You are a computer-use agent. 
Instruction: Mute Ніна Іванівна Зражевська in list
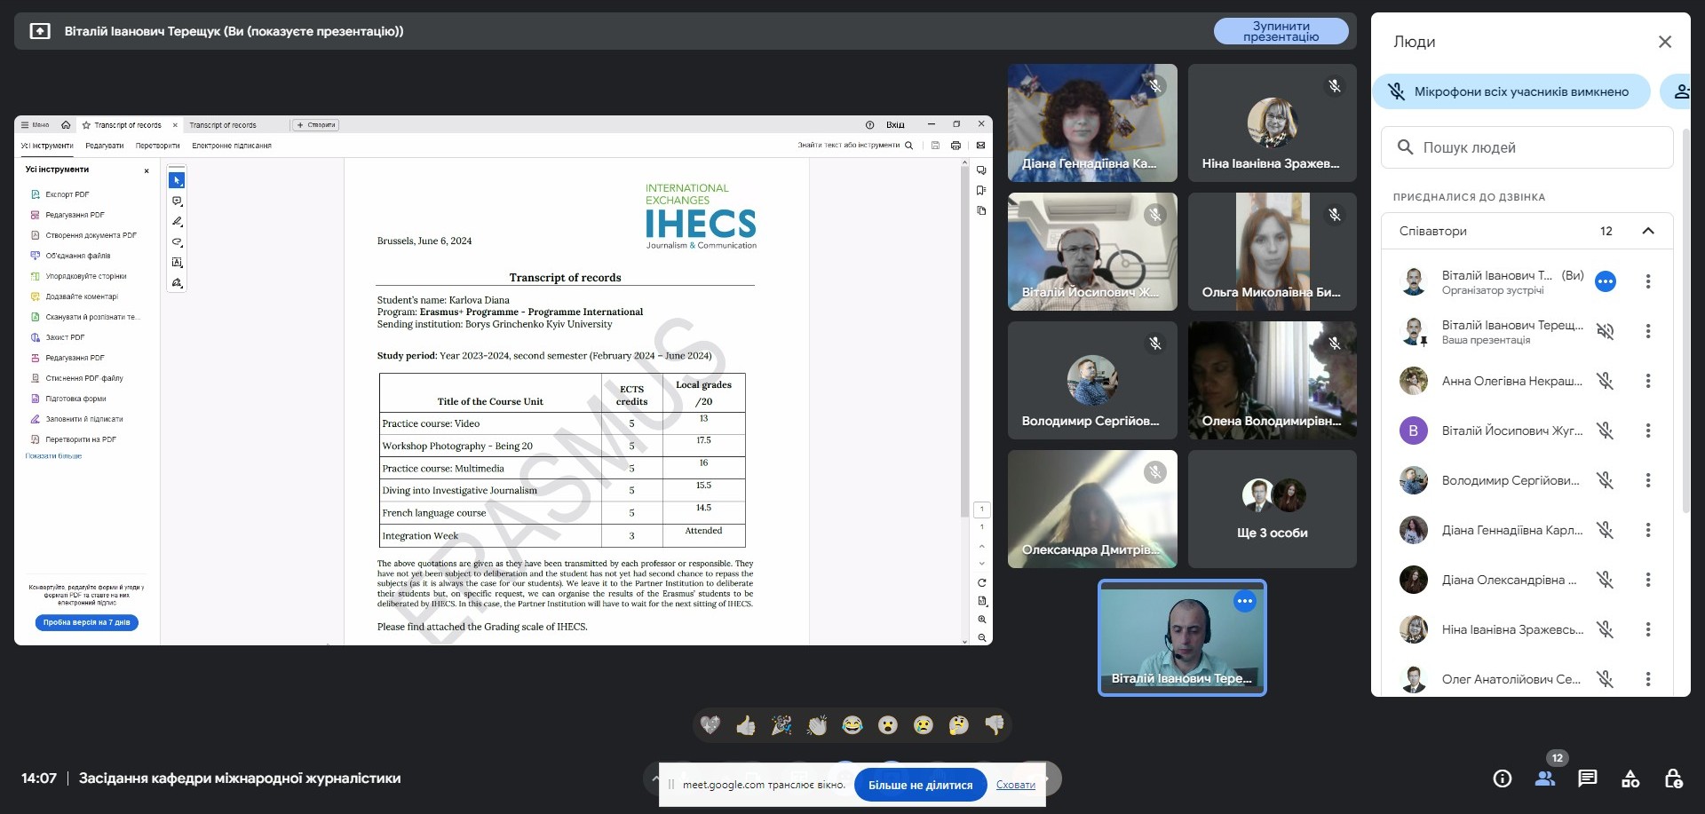click(1605, 629)
